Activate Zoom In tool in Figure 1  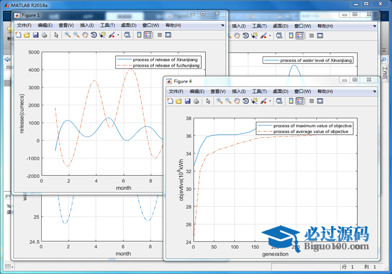pos(67,35)
